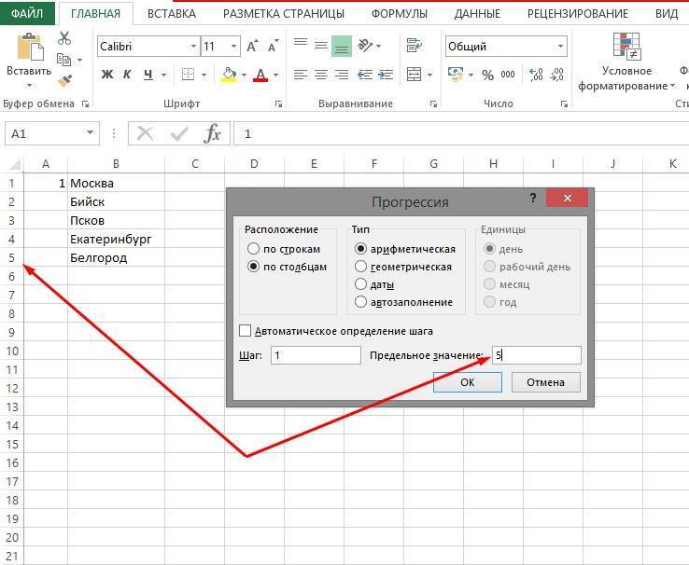Choose 'автозаполнение' progression type

click(360, 302)
